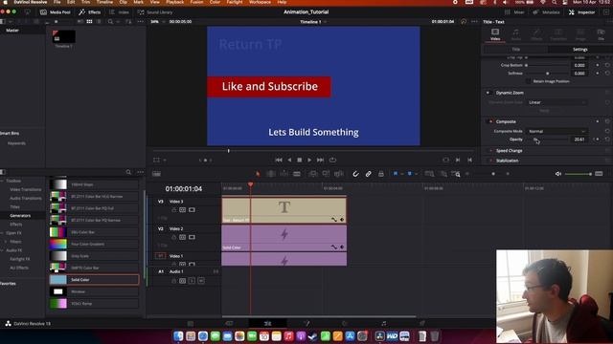Lock the Video 3 track
Viewport: 613px width, 344px height.
174,210
